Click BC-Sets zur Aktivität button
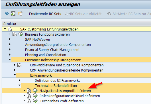Image resolution: width=151 pixels, height=104 pixels. [x=83, y=14]
